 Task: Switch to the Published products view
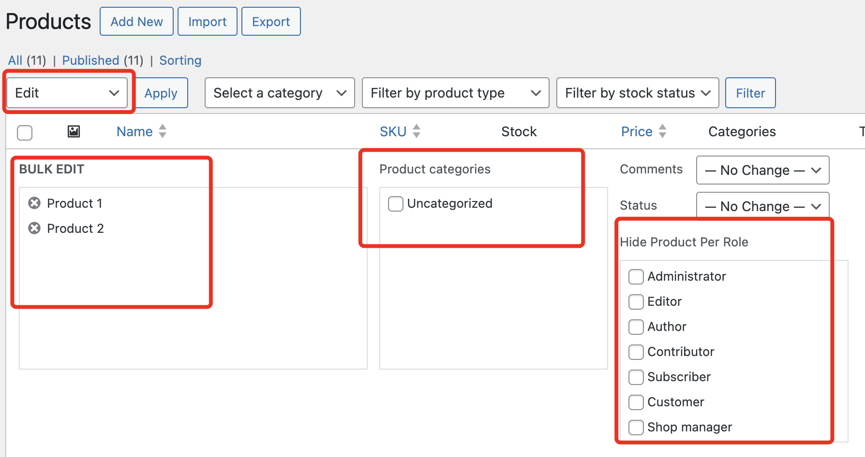[x=90, y=60]
